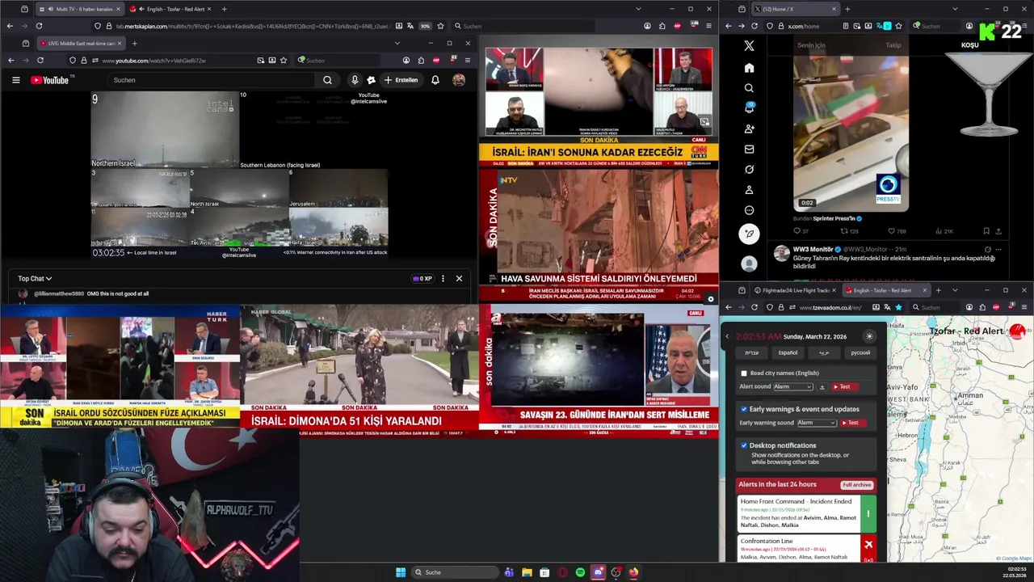Image resolution: width=1034 pixels, height=582 pixels.
Task: Open X messages envelope icon
Action: pyautogui.click(x=749, y=149)
